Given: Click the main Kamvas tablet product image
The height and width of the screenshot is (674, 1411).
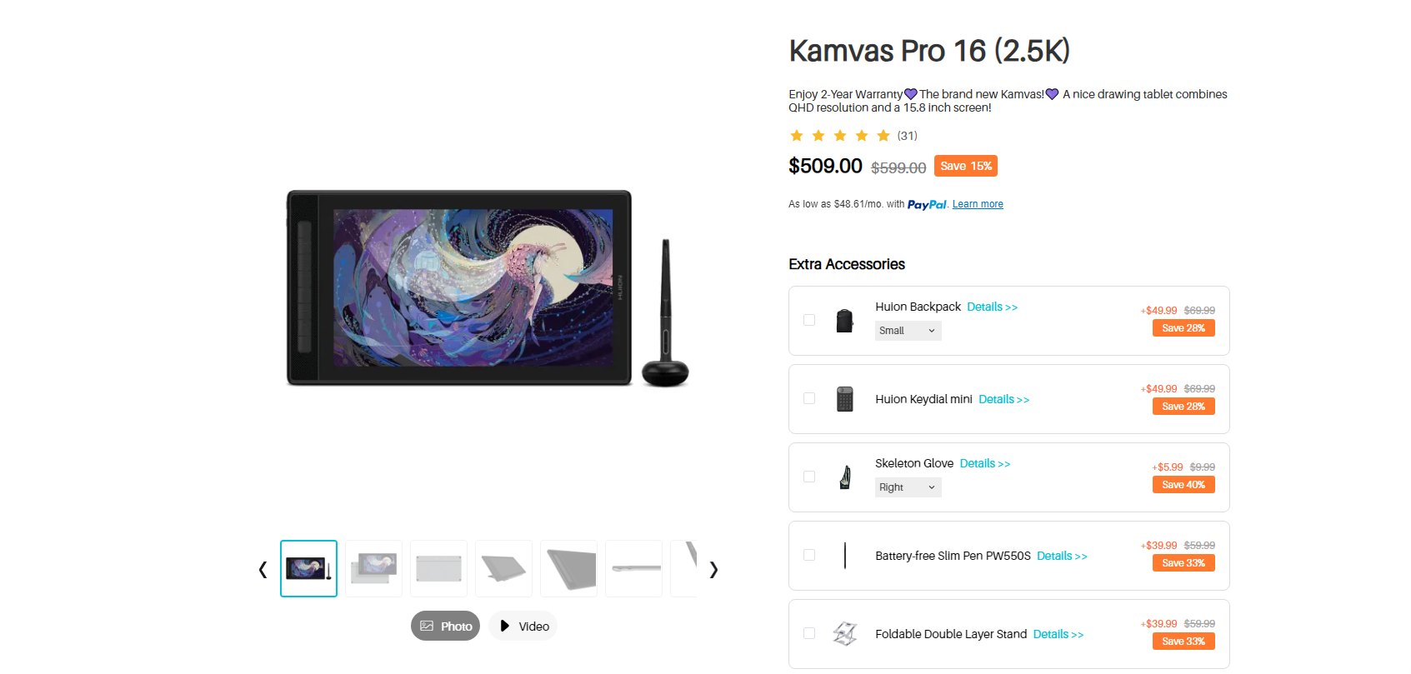Looking at the screenshot, I should (x=488, y=288).
